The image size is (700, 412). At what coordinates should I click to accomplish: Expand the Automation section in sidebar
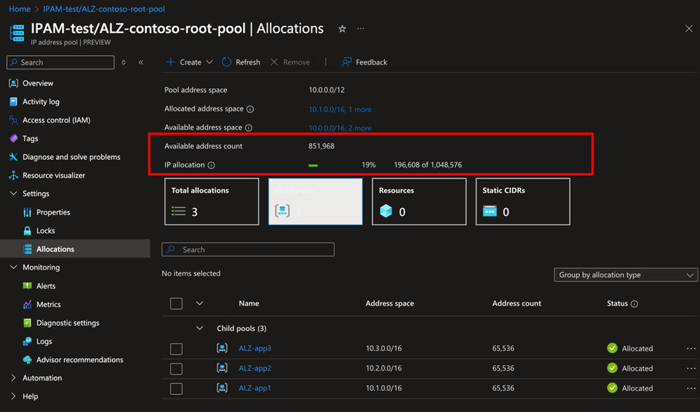[13, 378]
